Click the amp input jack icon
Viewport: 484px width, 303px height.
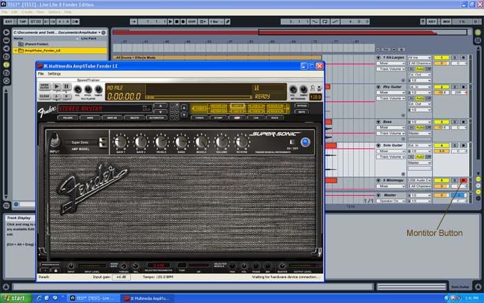[55, 140]
